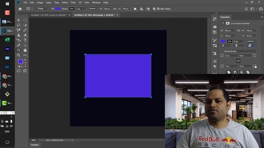264x148 pixels.
Task: Select the Pencil tool
Action: point(25,30)
